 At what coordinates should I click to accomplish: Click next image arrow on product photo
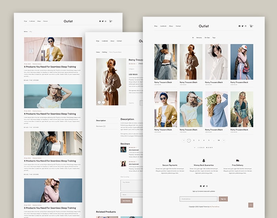click(x=104, y=102)
